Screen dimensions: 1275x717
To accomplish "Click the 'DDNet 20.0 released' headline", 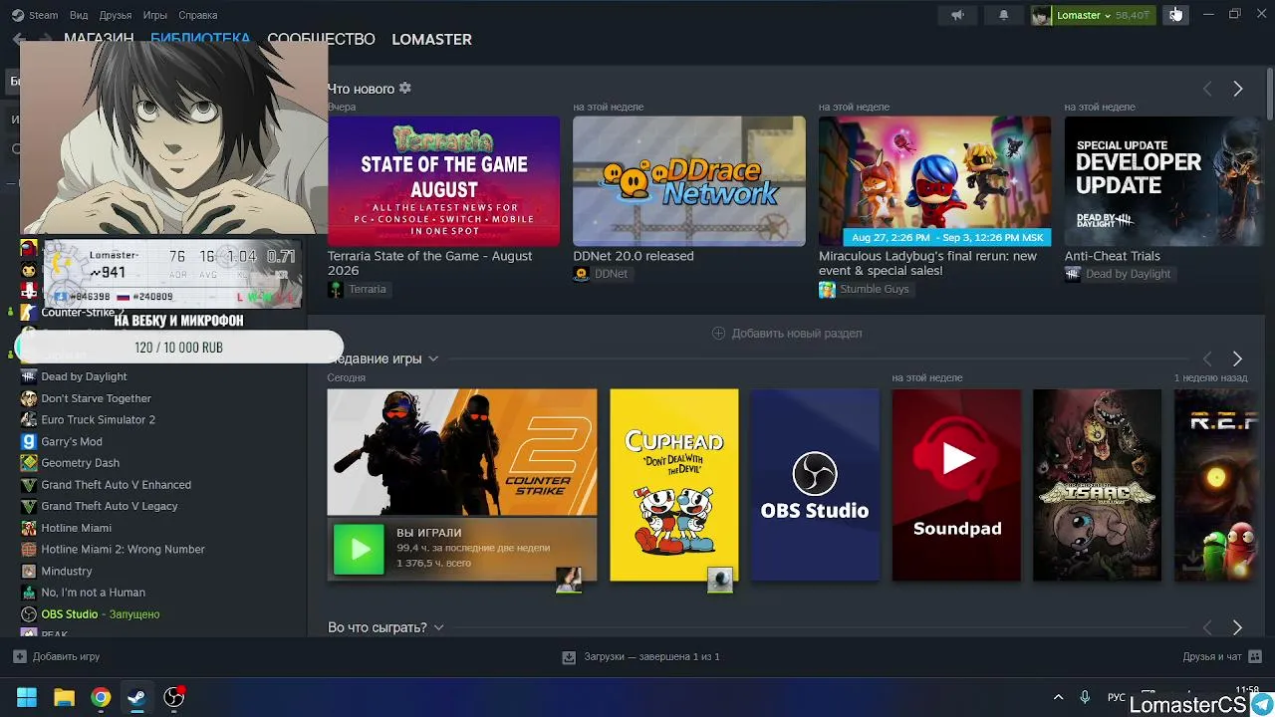I will tap(634, 256).
